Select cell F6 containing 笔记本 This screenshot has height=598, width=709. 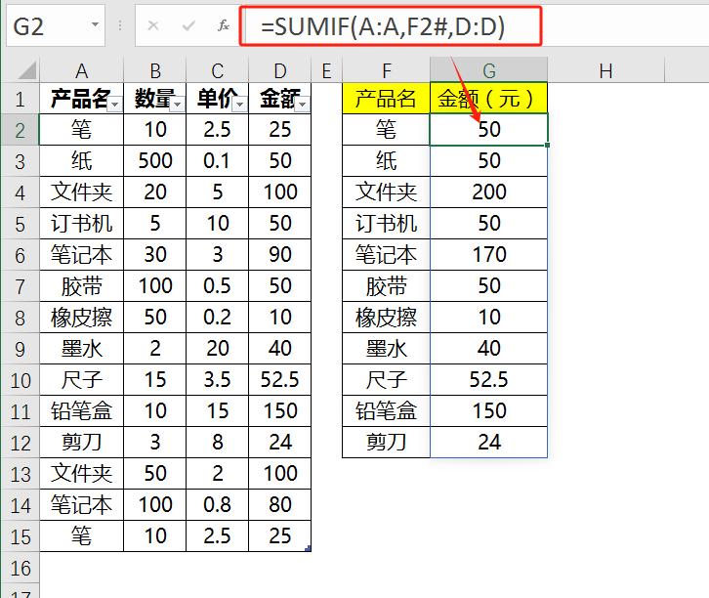point(386,255)
